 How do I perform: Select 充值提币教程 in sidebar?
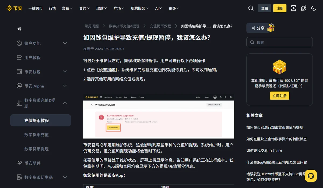pos(41,120)
